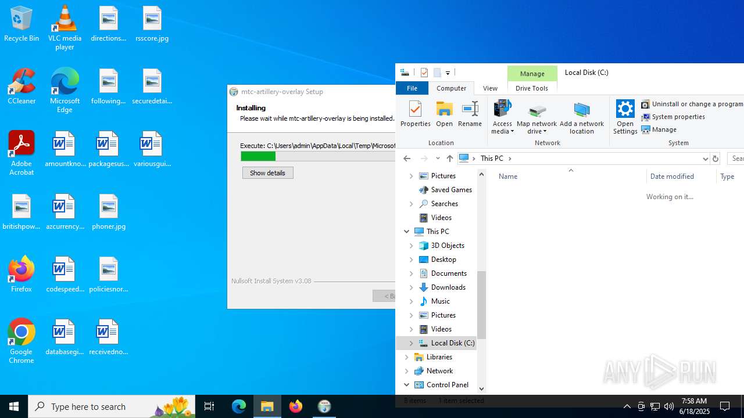
Task: Click Open Settings gear icon
Action: click(x=625, y=117)
